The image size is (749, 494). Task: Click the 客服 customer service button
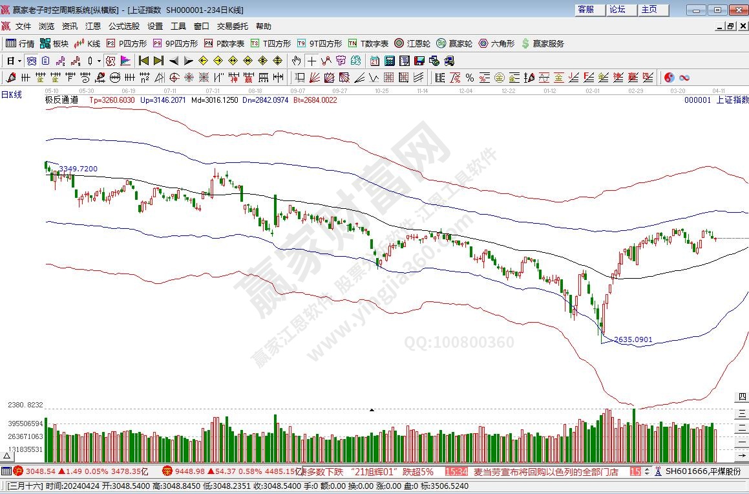click(586, 9)
